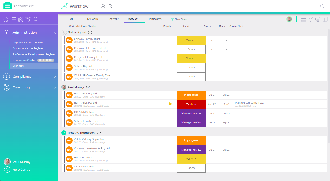Viewport: 330px width, 181px height.
Task: Open the Tax WIP tab
Action: click(113, 19)
